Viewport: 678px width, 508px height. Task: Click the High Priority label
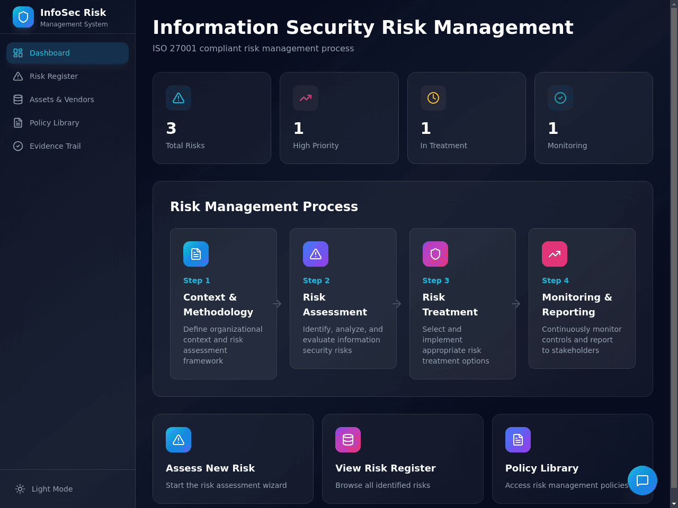316,146
